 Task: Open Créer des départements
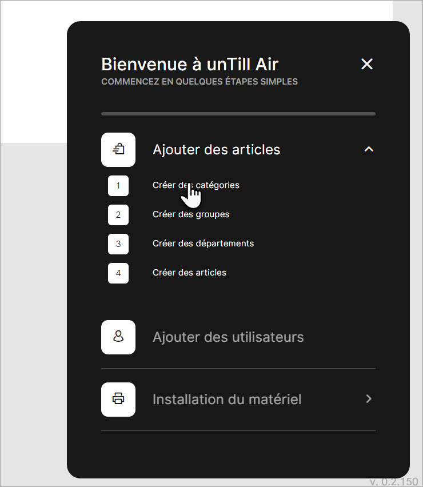(x=203, y=243)
